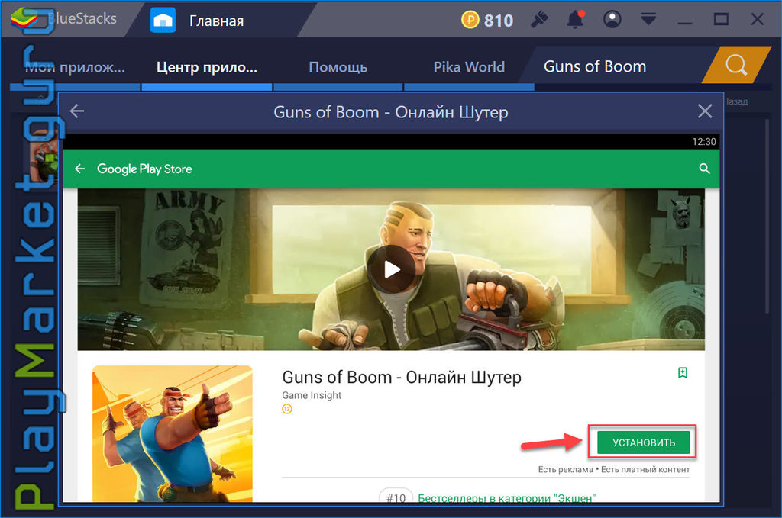Go back with the dialog's left arrow
This screenshot has height=518, width=782.
point(77,111)
